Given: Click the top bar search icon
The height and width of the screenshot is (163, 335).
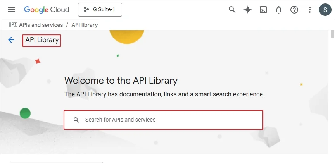Looking at the screenshot, I should [x=232, y=10].
